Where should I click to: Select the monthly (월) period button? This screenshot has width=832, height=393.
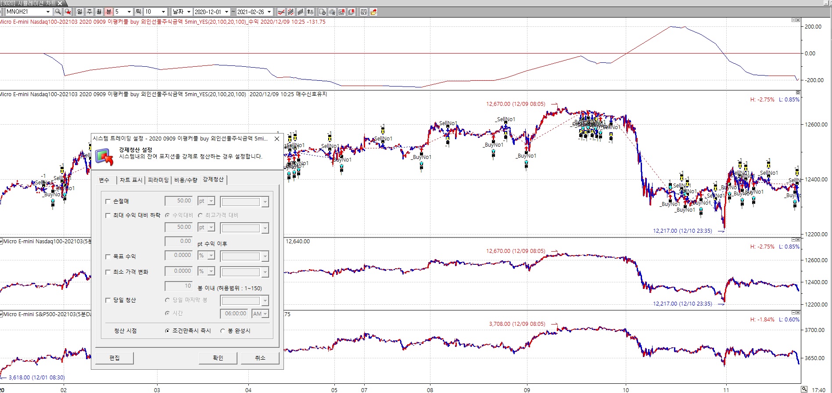(x=99, y=12)
